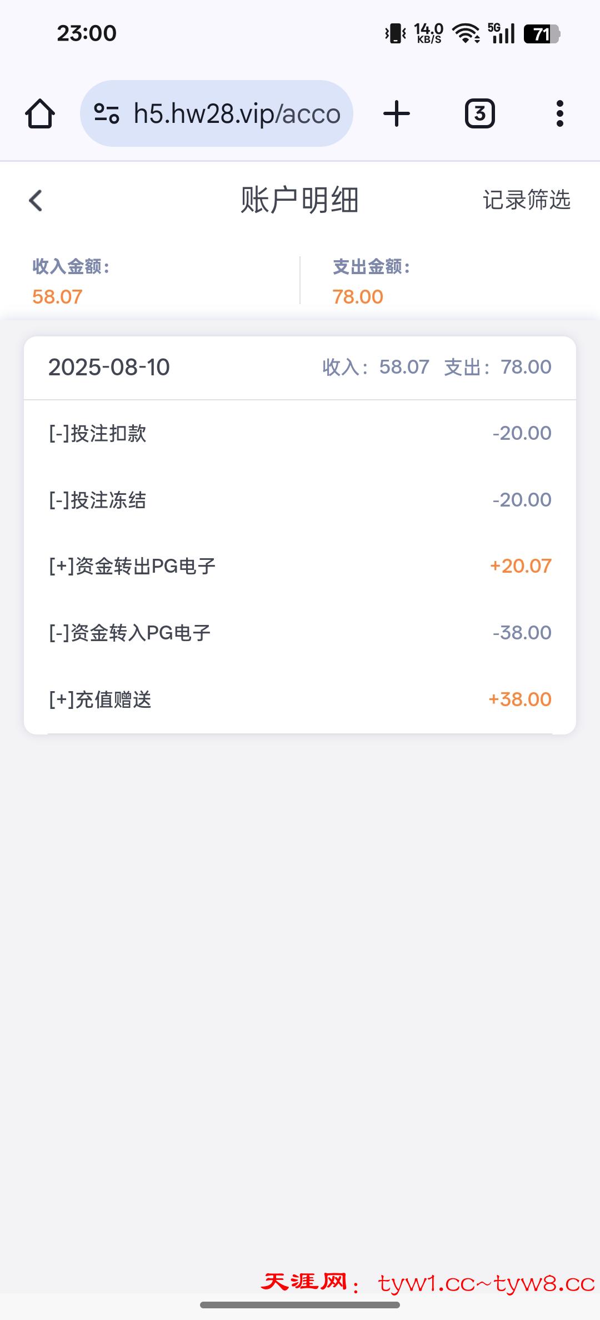Tap the bottom navigation gesture bar
This screenshot has width=600, height=1320.
[x=300, y=1305]
